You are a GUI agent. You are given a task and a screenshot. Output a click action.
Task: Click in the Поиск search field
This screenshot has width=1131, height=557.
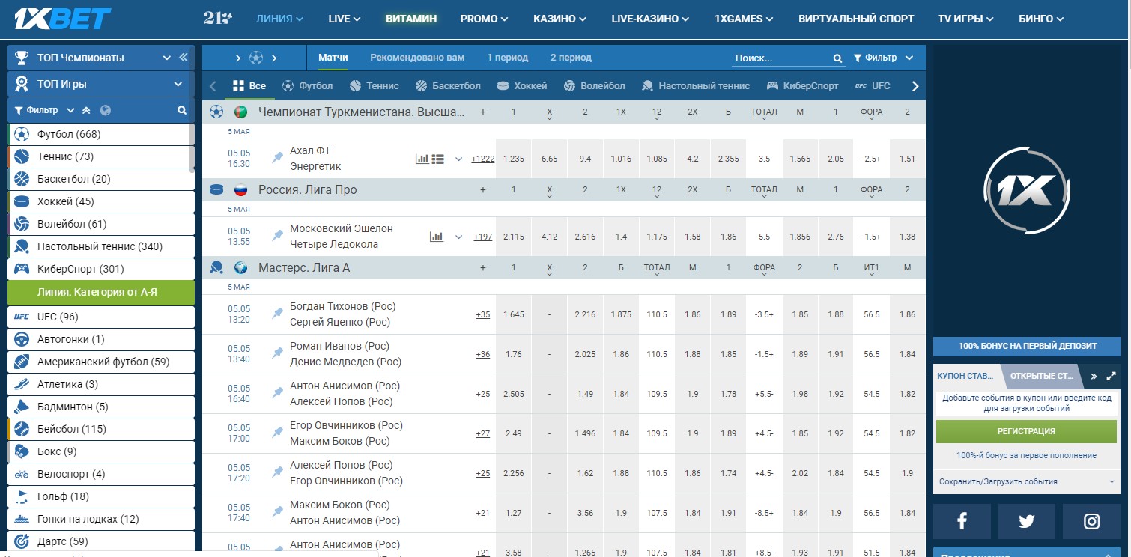(x=781, y=58)
